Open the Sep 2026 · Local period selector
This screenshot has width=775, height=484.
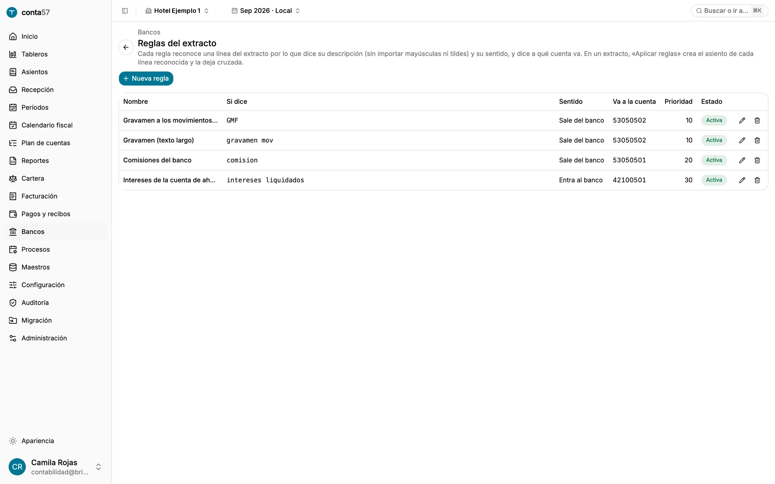[266, 11]
